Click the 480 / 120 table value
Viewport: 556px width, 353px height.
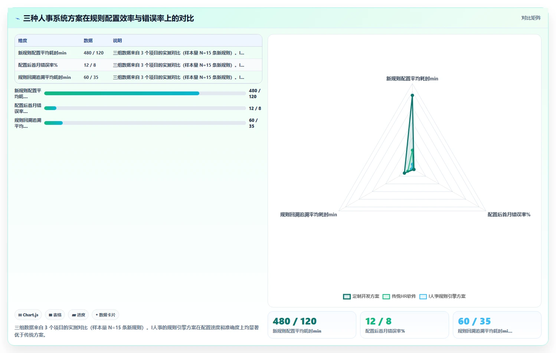(x=94, y=53)
